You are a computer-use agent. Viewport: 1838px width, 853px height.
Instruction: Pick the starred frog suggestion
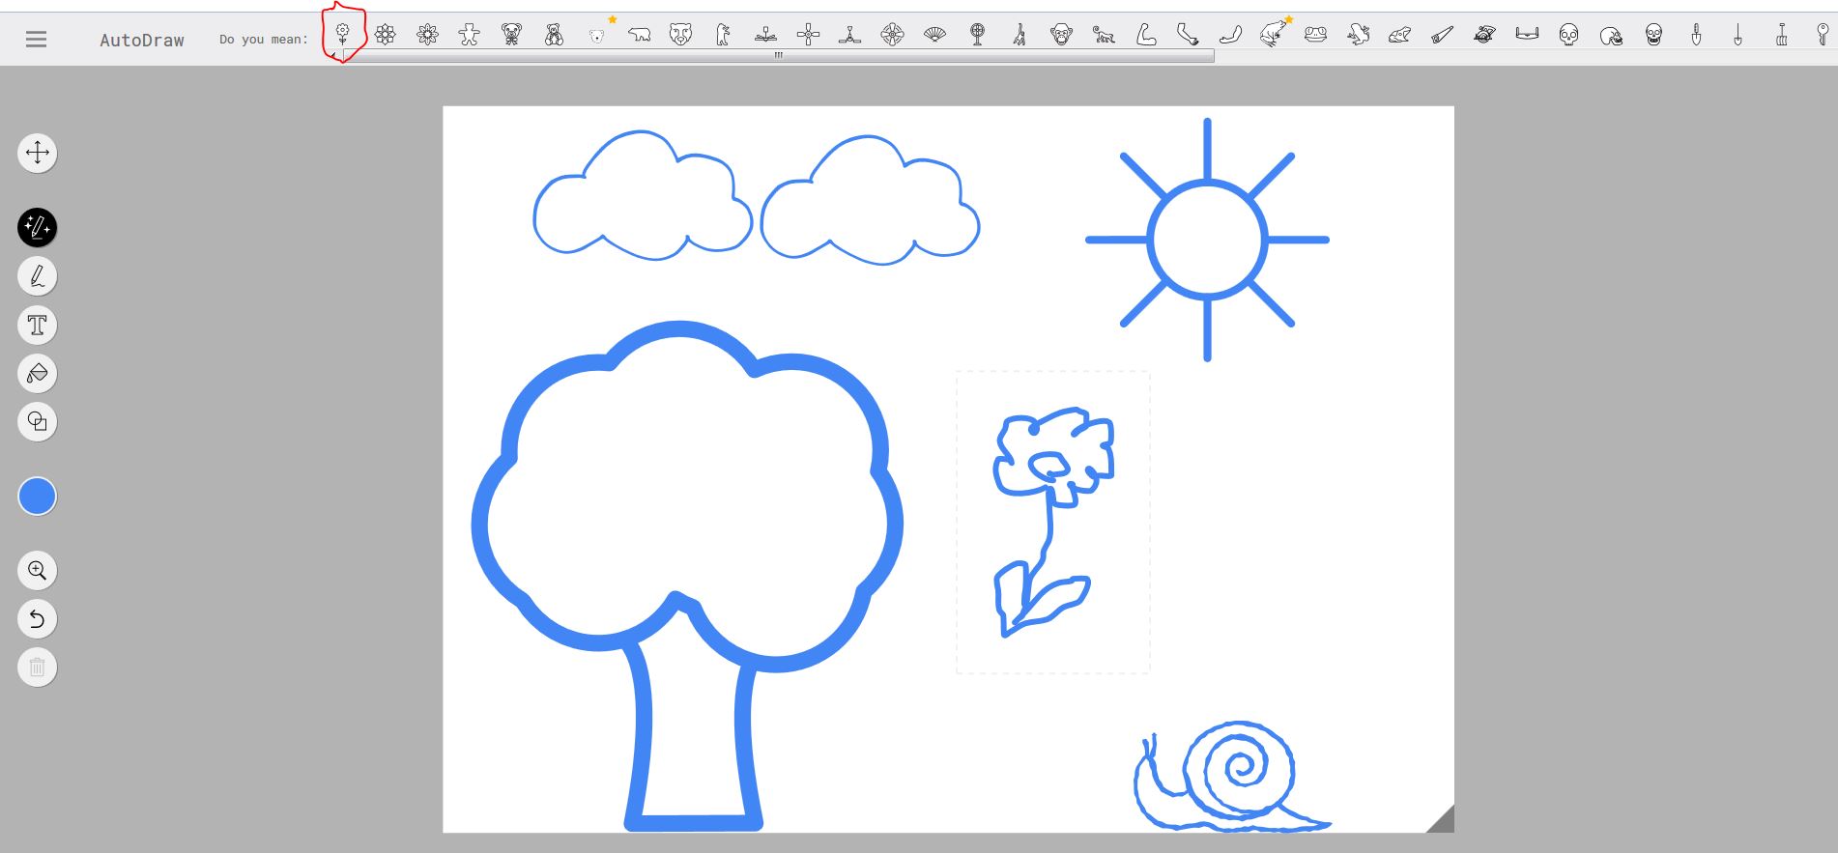[1274, 35]
